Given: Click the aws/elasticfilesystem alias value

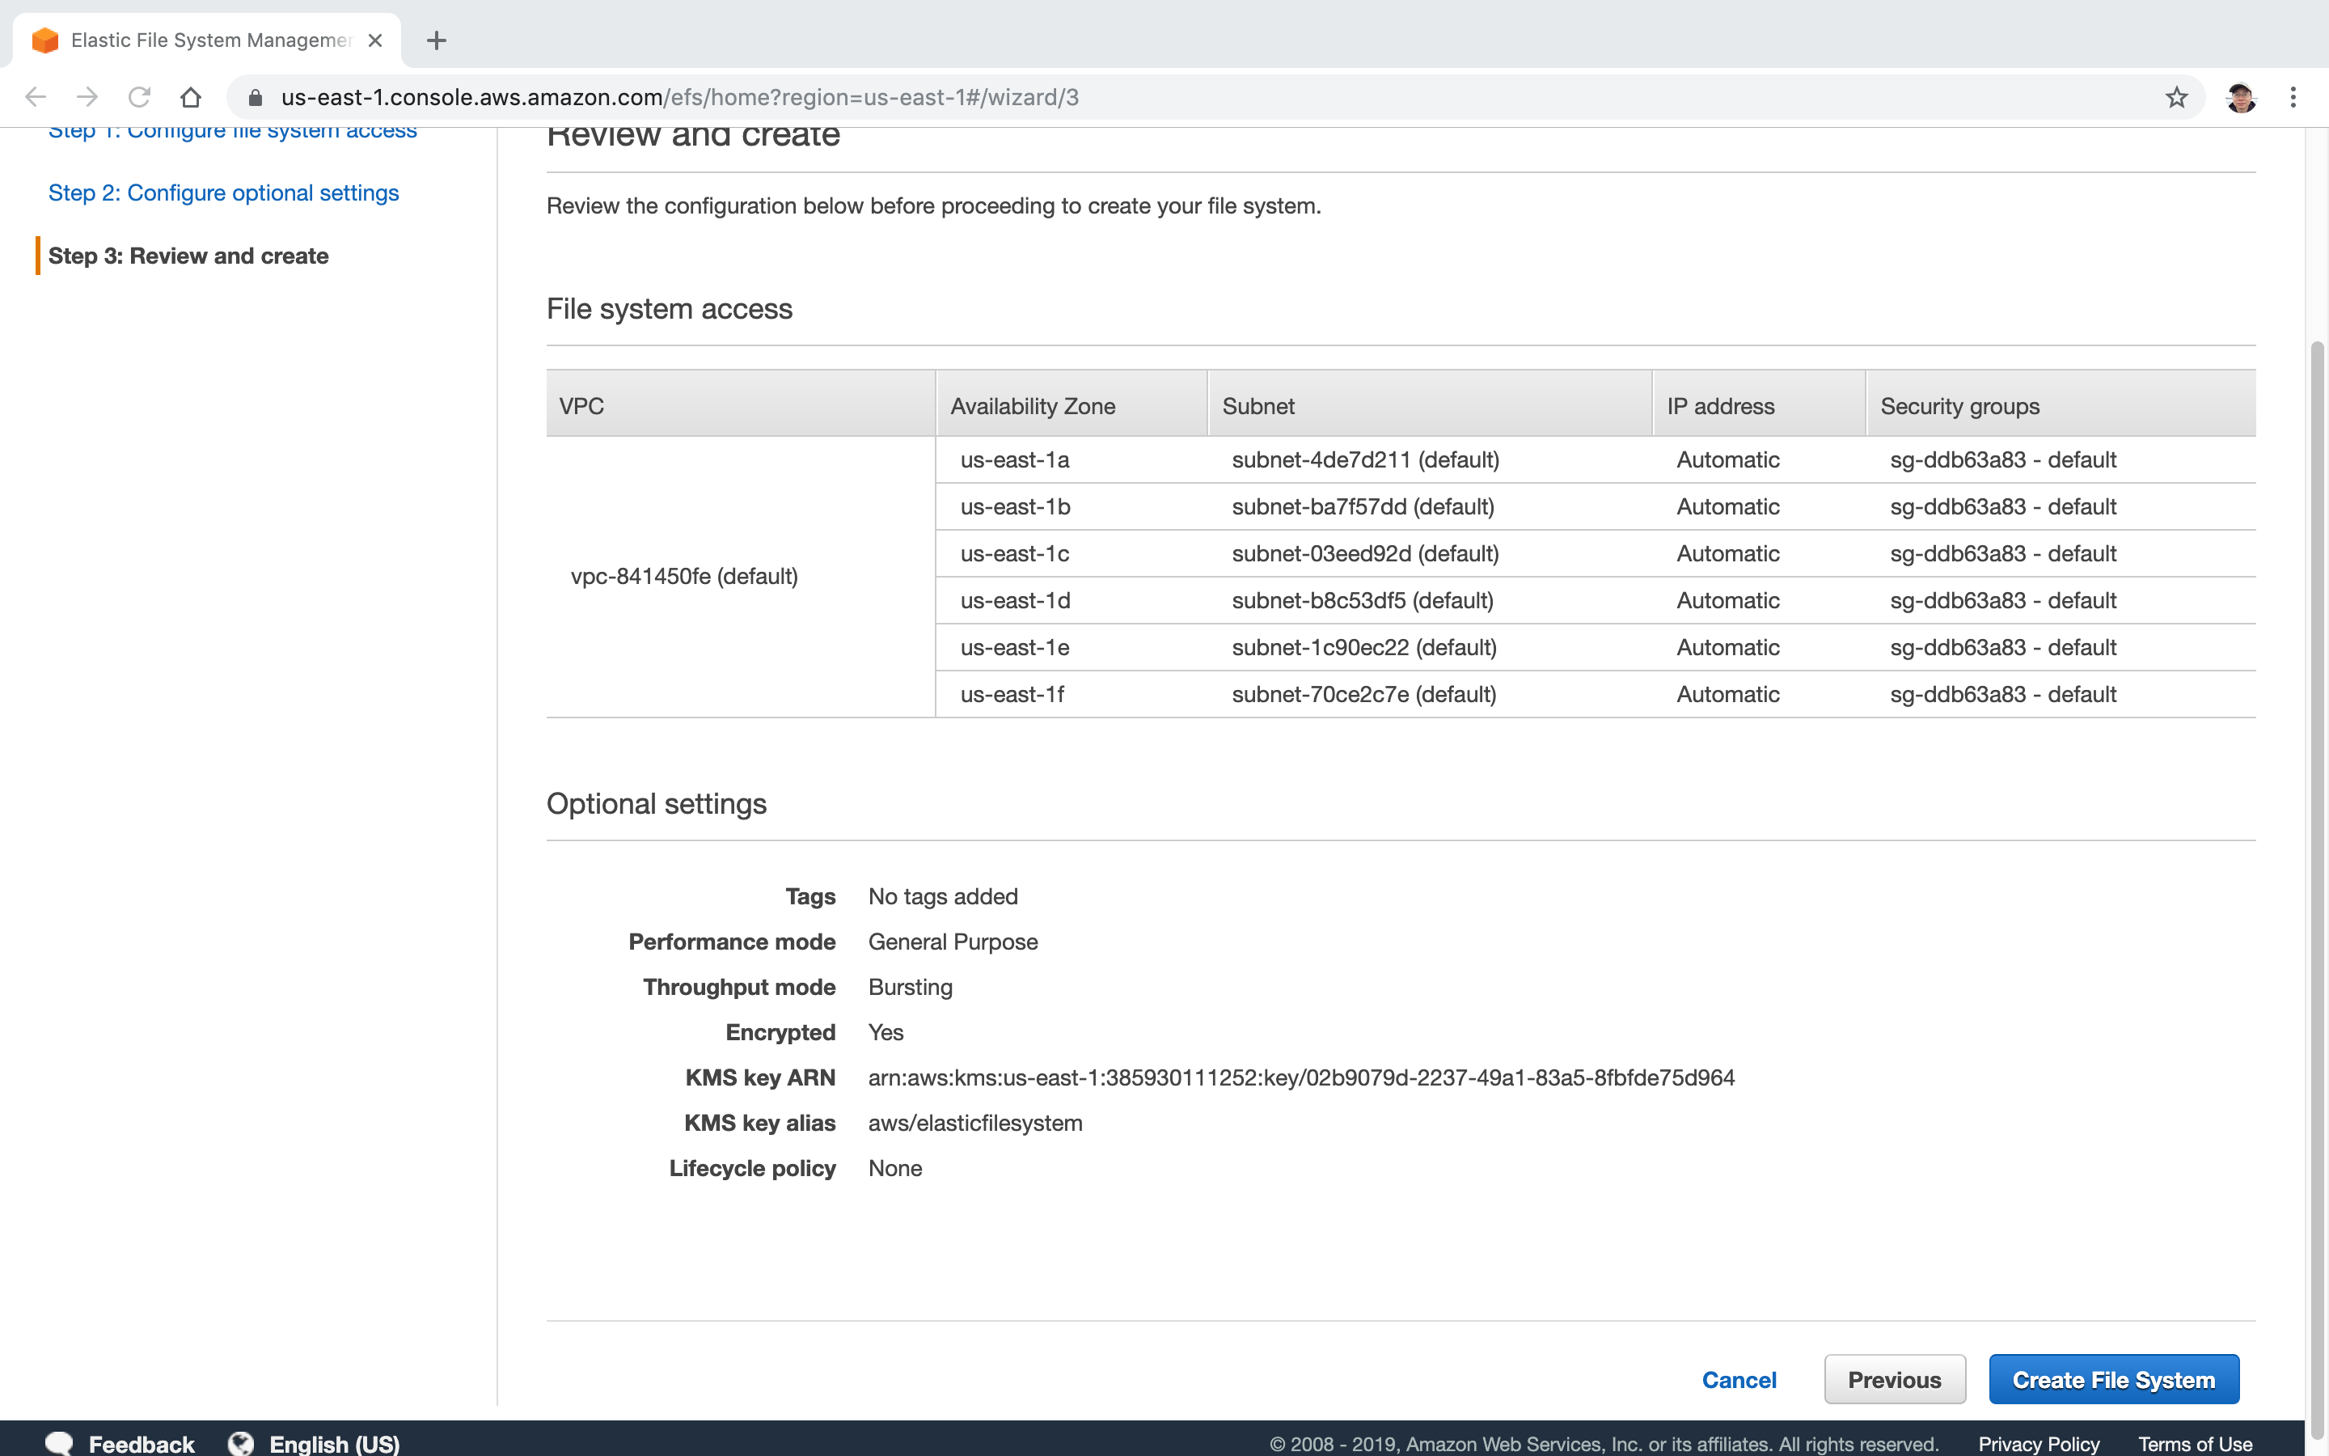Looking at the screenshot, I should (x=975, y=1123).
